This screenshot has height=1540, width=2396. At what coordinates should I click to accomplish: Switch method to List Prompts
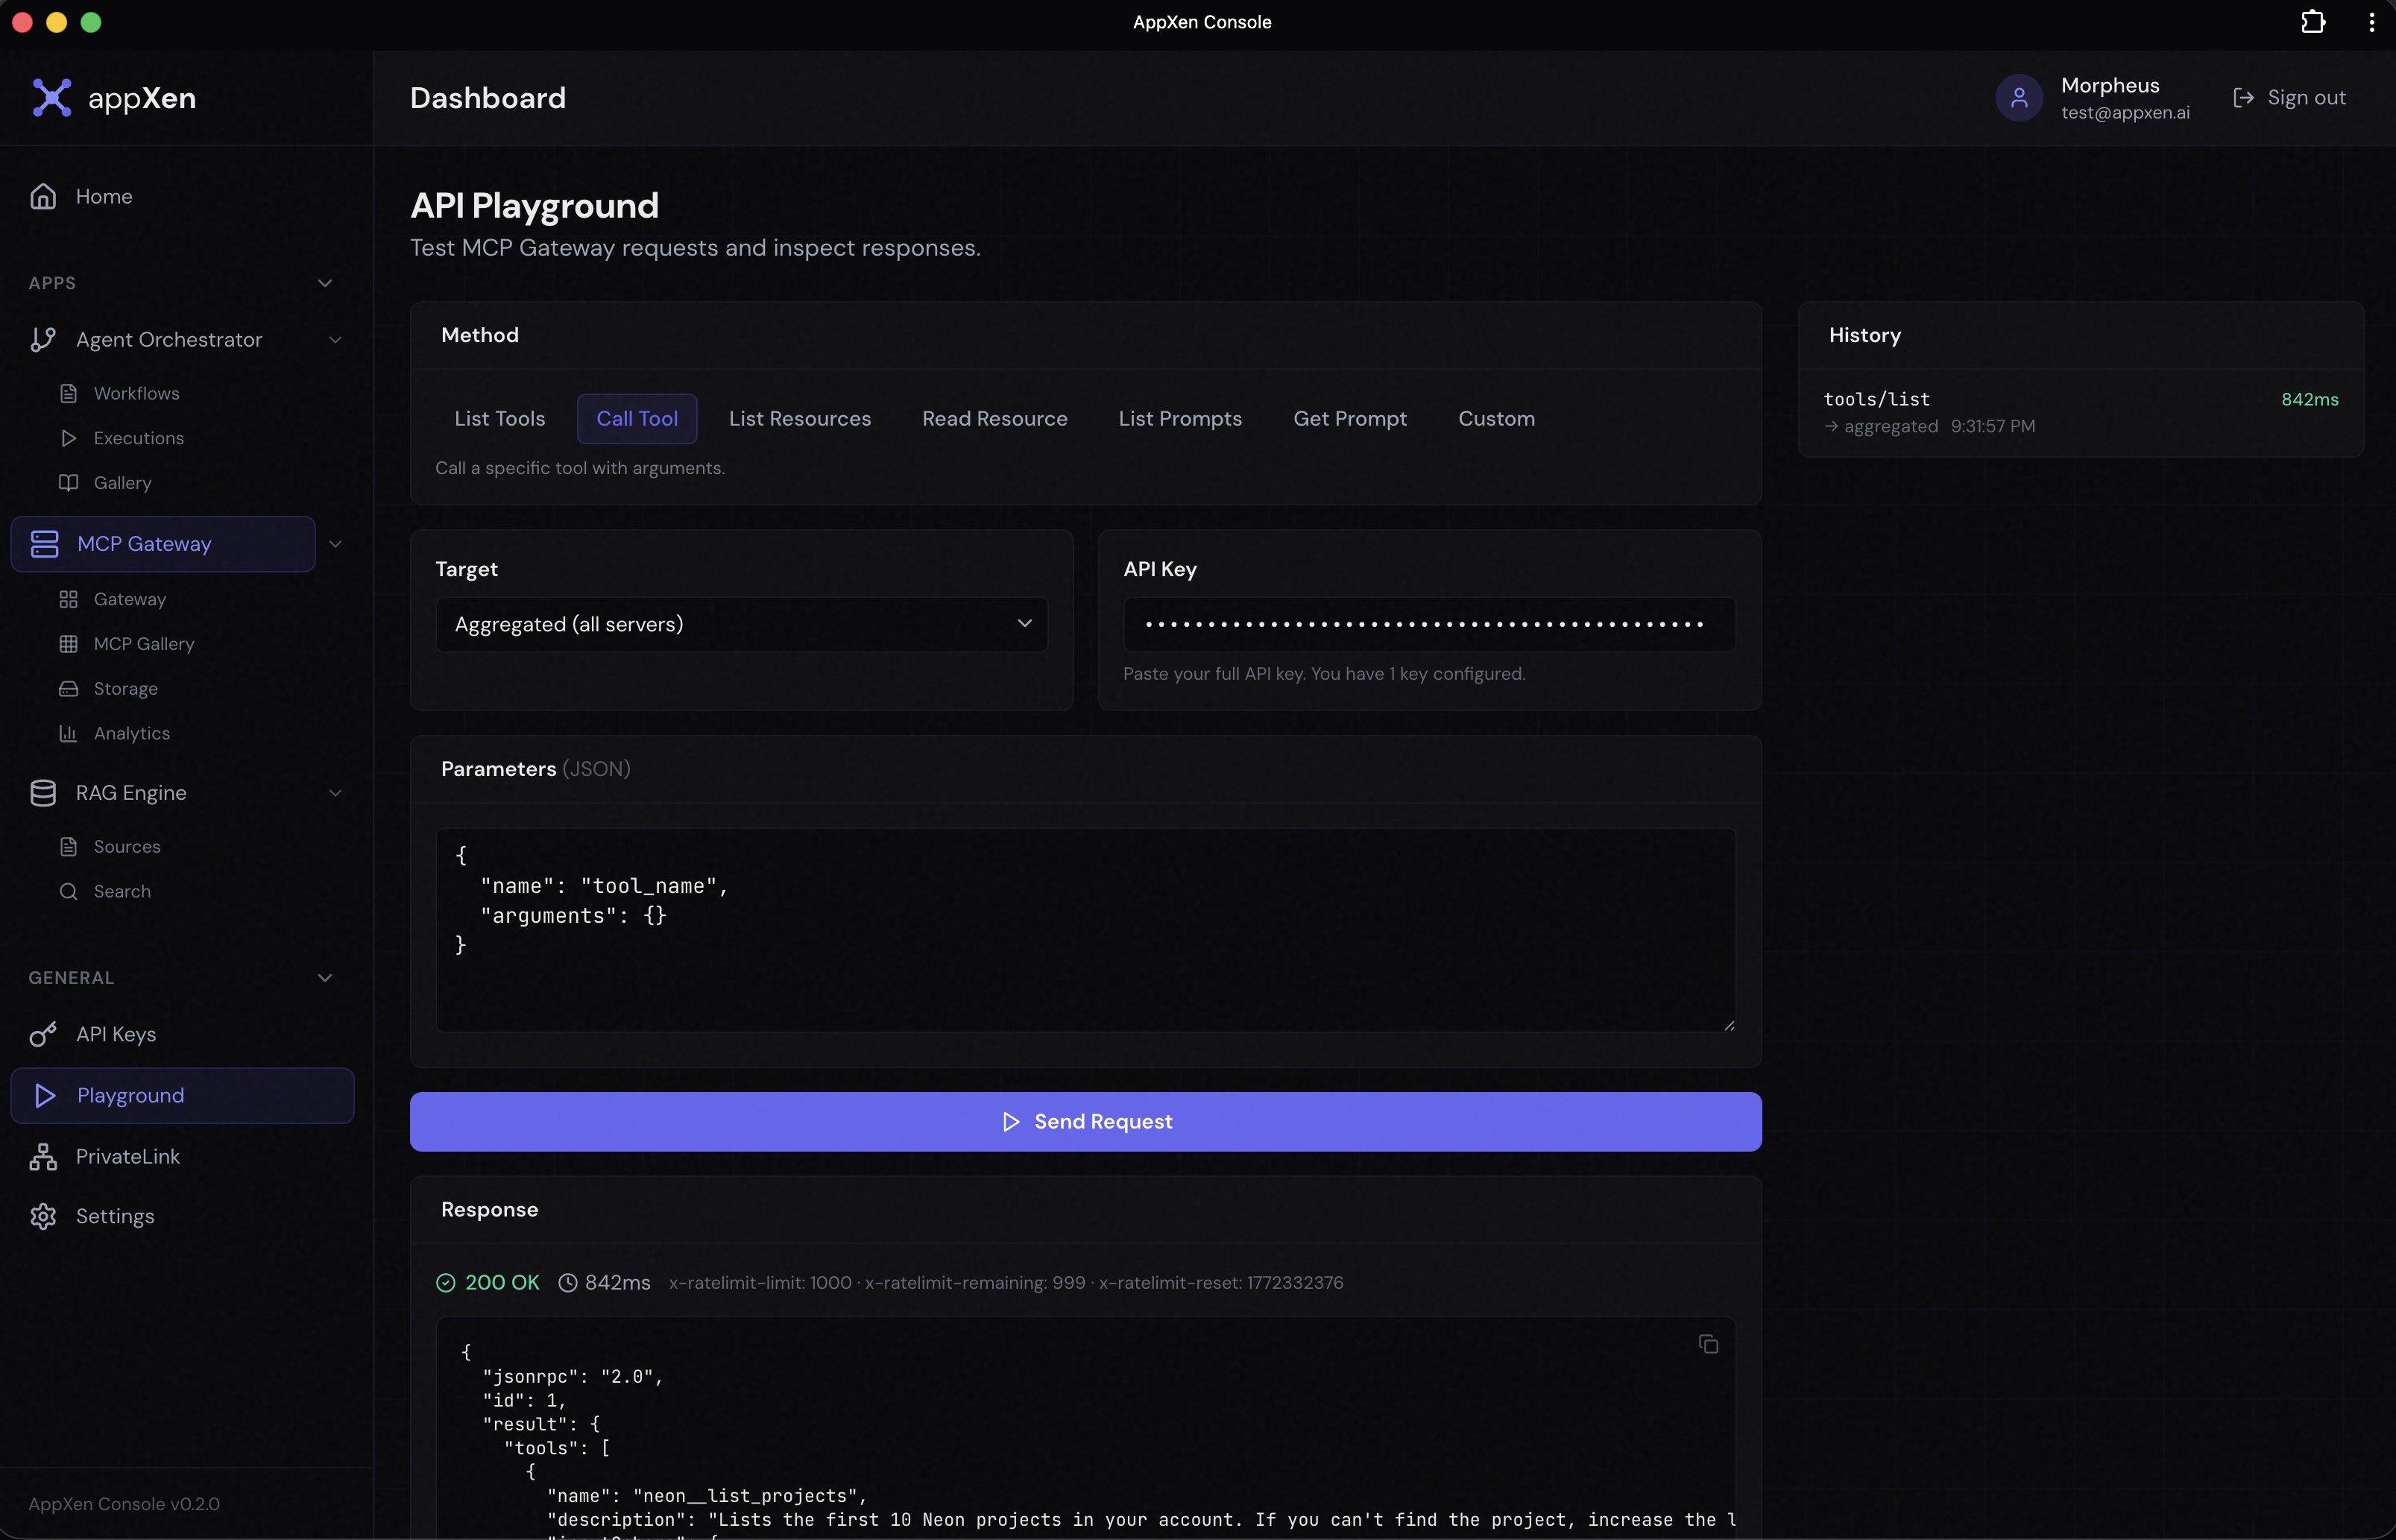click(1180, 418)
